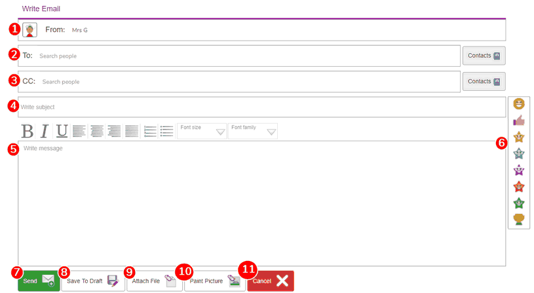Open the Font family dropdown

click(253, 131)
